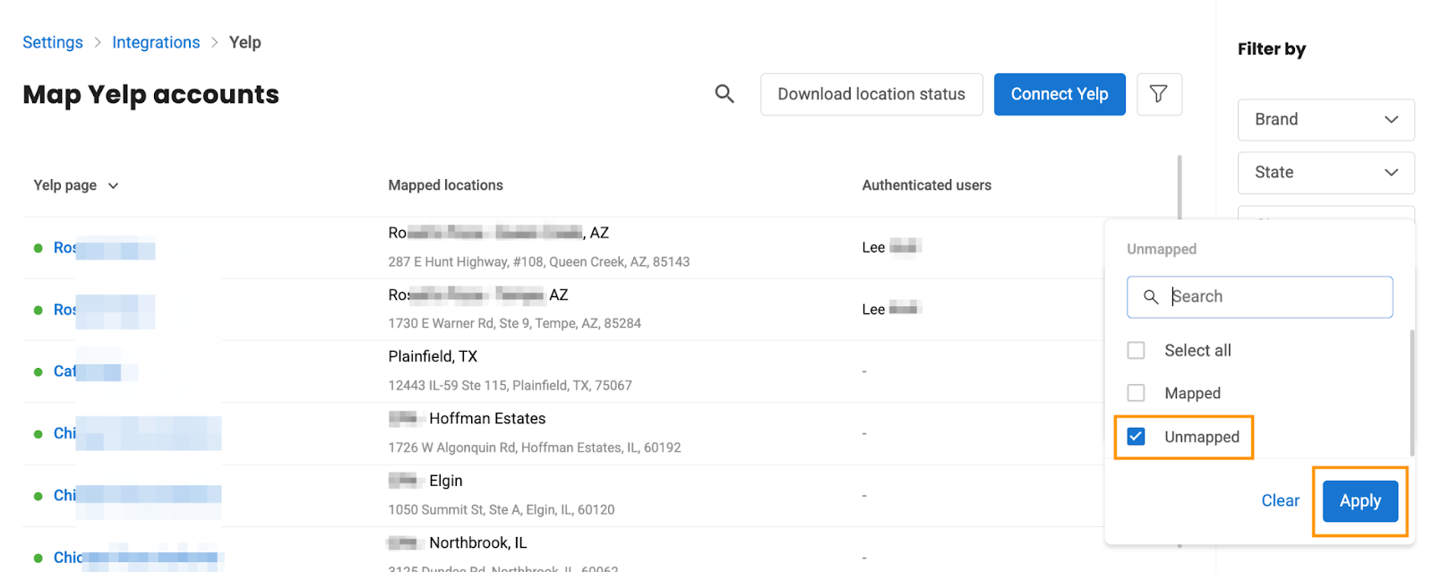Click Hoffman Estates location name
Image resolution: width=1433 pixels, height=572 pixels.
pyautogui.click(x=487, y=418)
